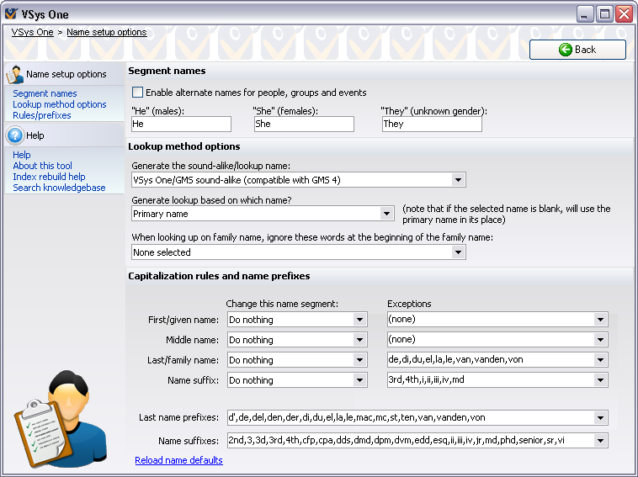Image resolution: width=638 pixels, height=477 pixels.
Task: Click Reload name defaults link
Action: click(x=178, y=460)
